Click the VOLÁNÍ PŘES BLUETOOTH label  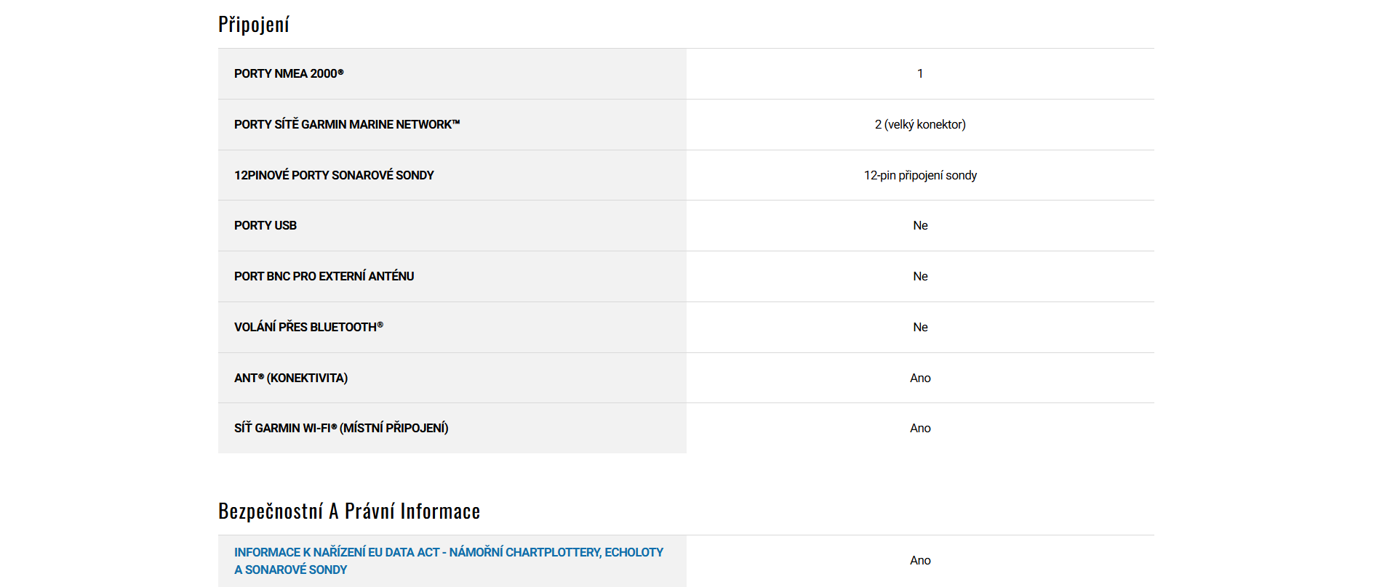pyautogui.click(x=308, y=327)
